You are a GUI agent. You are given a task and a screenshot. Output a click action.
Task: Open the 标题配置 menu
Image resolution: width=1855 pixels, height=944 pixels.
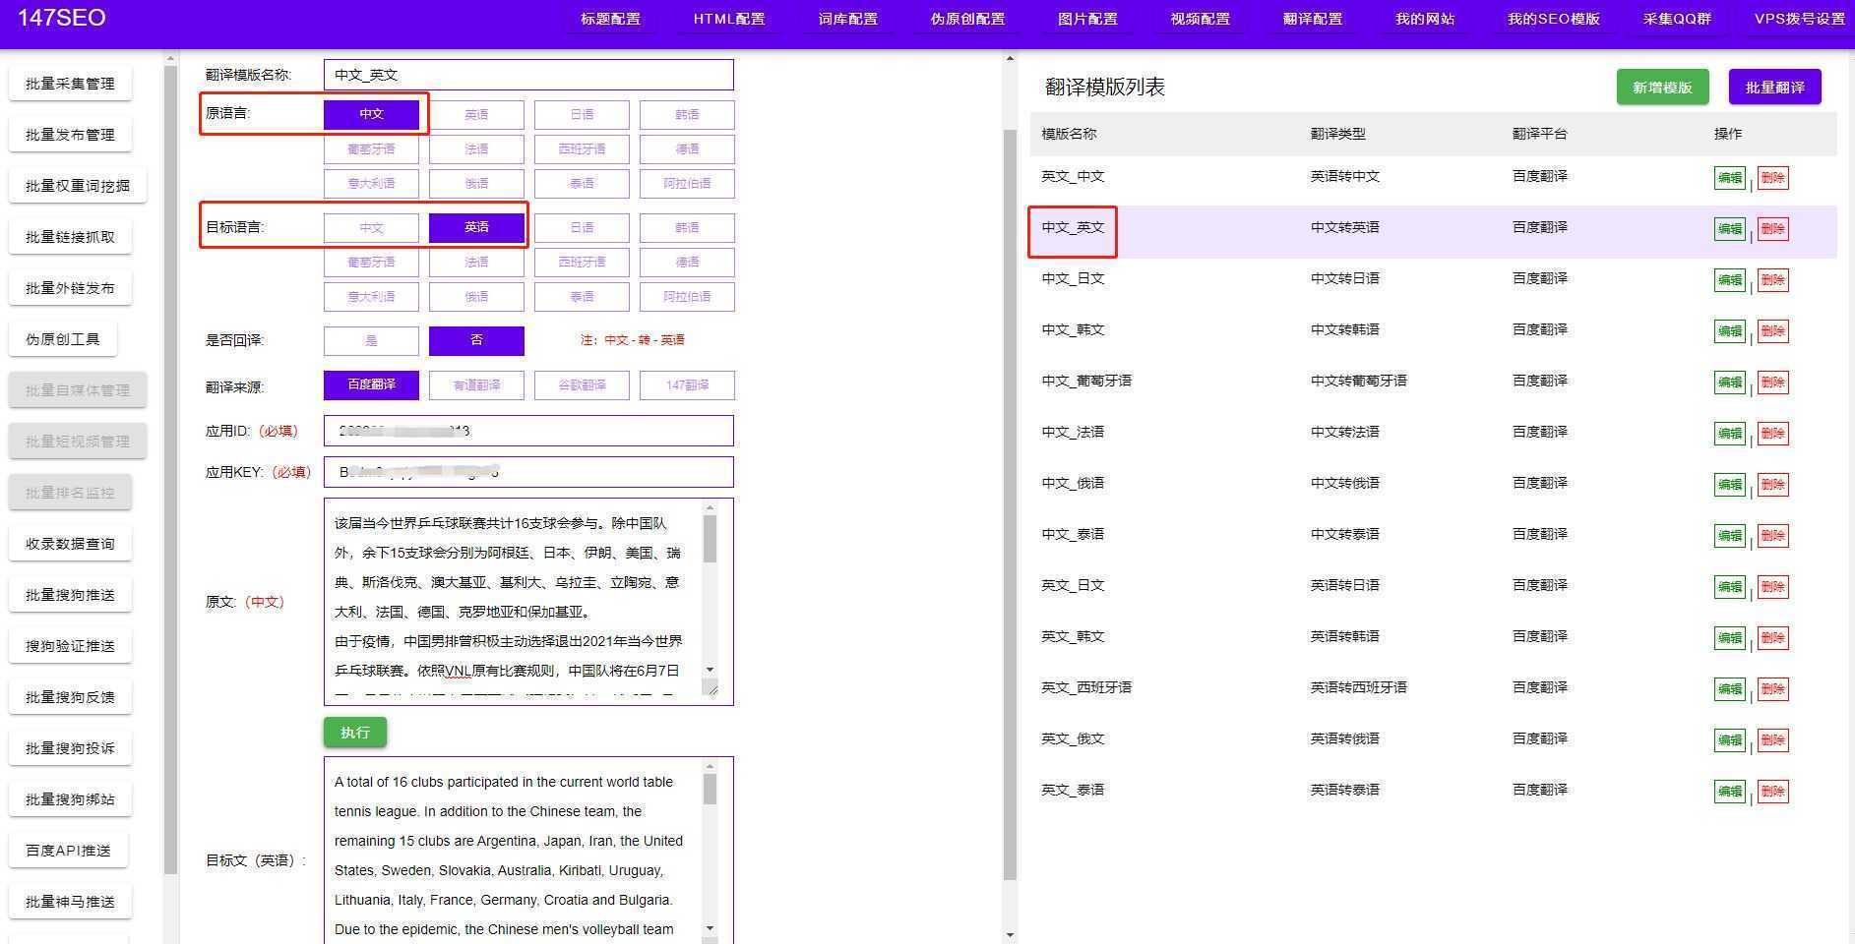coord(610,19)
